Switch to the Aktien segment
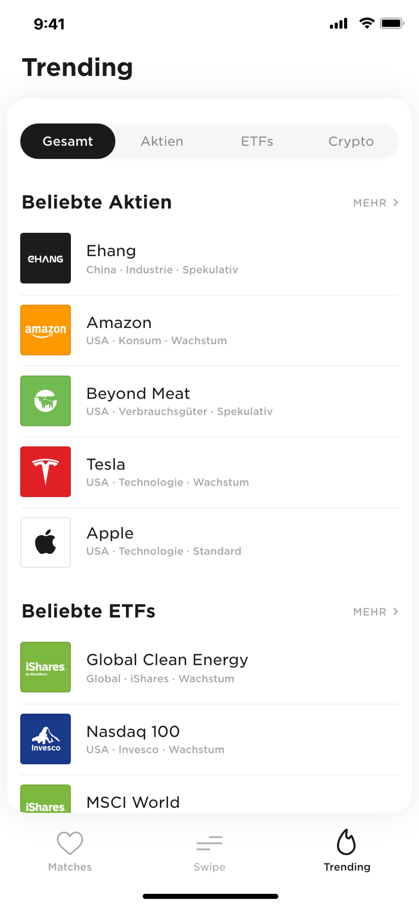 [x=162, y=141]
